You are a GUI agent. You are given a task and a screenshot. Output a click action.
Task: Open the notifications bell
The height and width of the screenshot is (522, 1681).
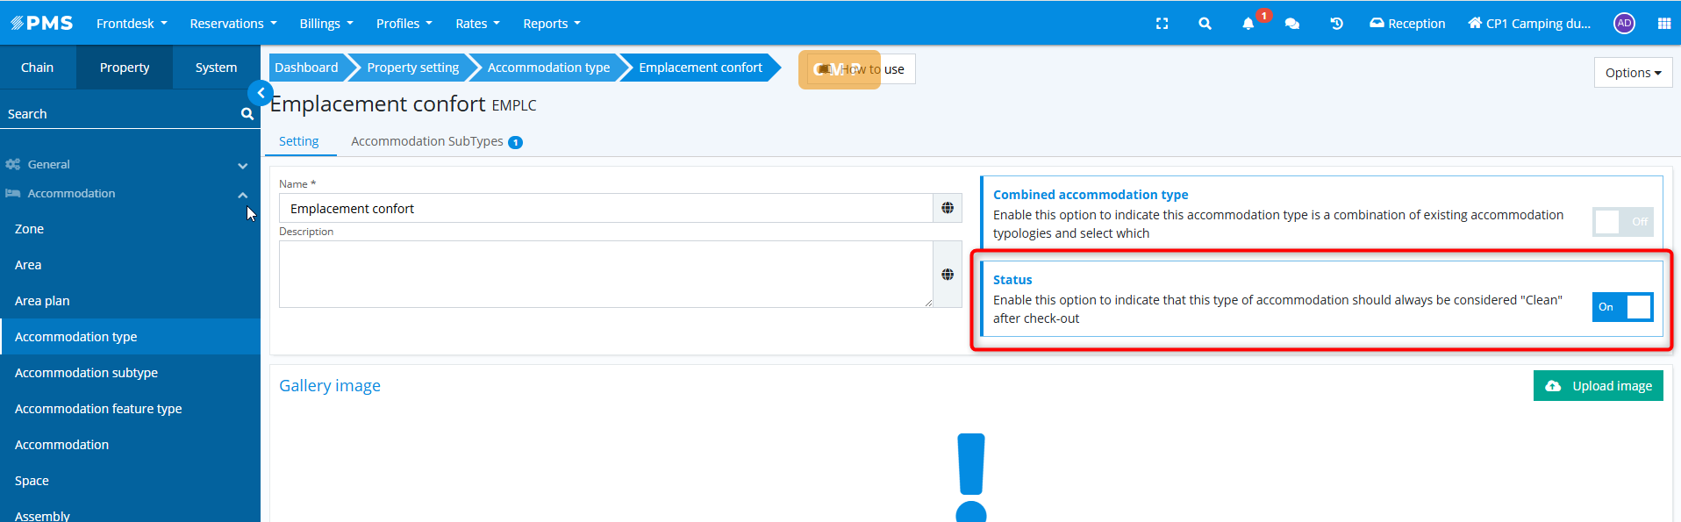coord(1248,24)
